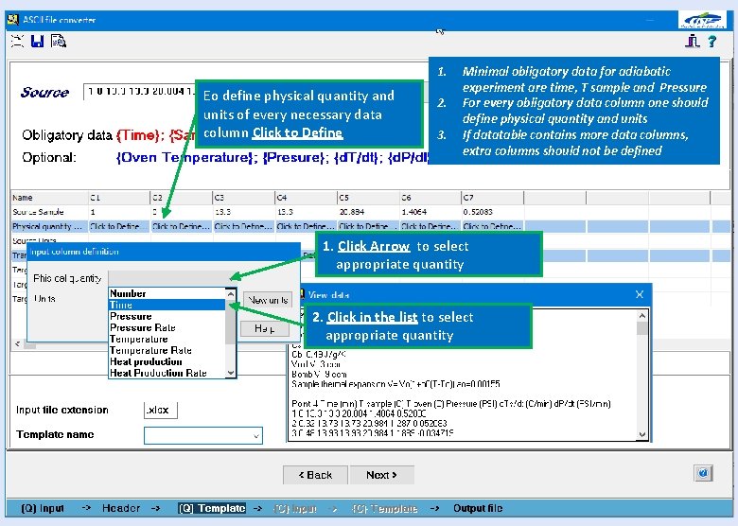This screenshot has width=738, height=526.
Task: Go to the (C) Template step
Action: (x=384, y=508)
